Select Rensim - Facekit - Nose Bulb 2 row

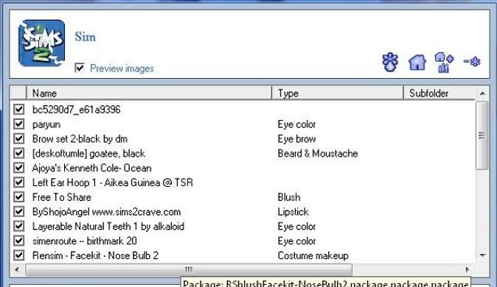95,255
